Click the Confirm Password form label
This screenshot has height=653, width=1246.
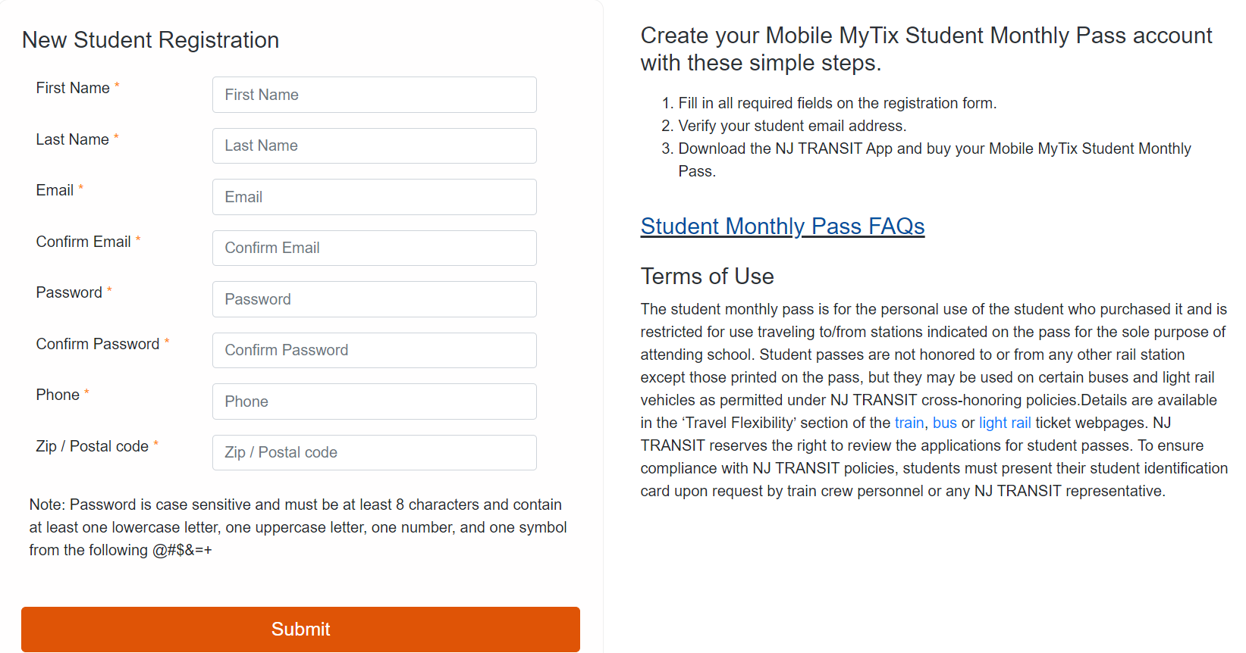pos(98,344)
